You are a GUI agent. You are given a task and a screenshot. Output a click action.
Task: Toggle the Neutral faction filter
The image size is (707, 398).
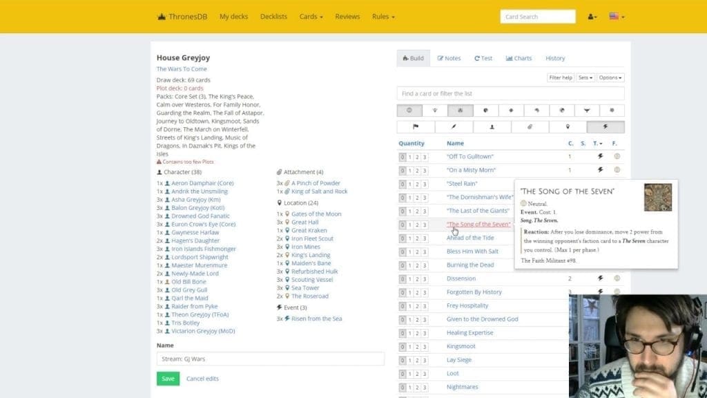click(x=409, y=110)
